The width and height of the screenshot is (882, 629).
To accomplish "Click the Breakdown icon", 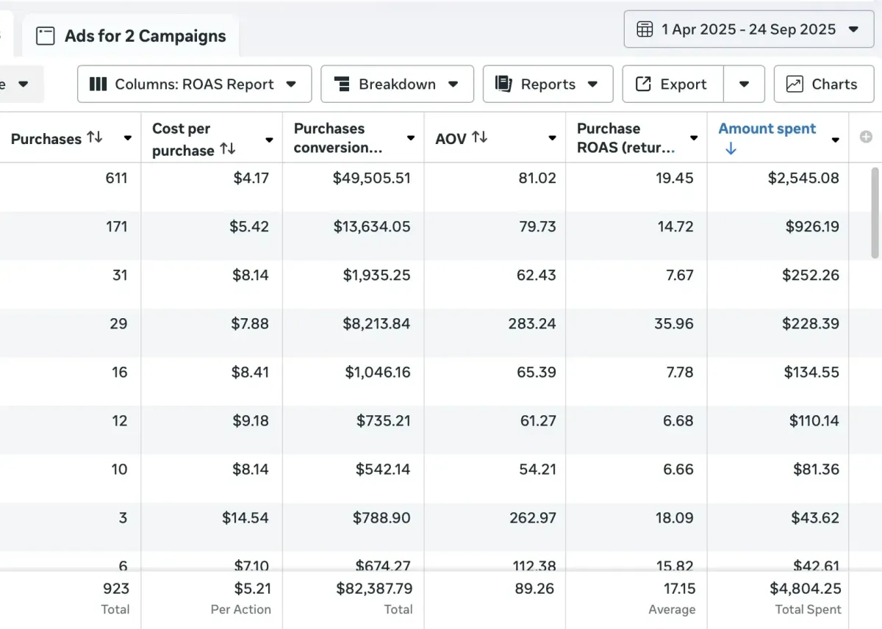I will (341, 85).
